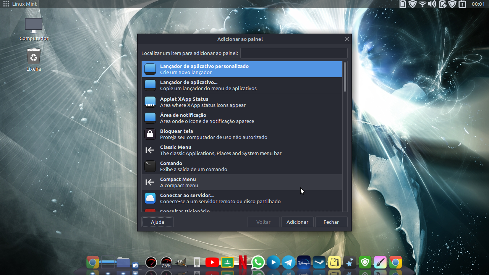This screenshot has height=275, width=489.
Task: Click the Compact Menu arrow icon
Action: (150, 182)
